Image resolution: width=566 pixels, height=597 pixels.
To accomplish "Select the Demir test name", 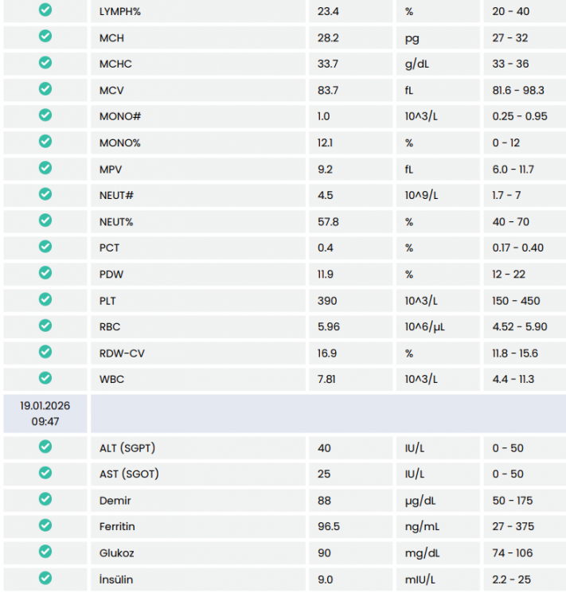I will tap(115, 501).
